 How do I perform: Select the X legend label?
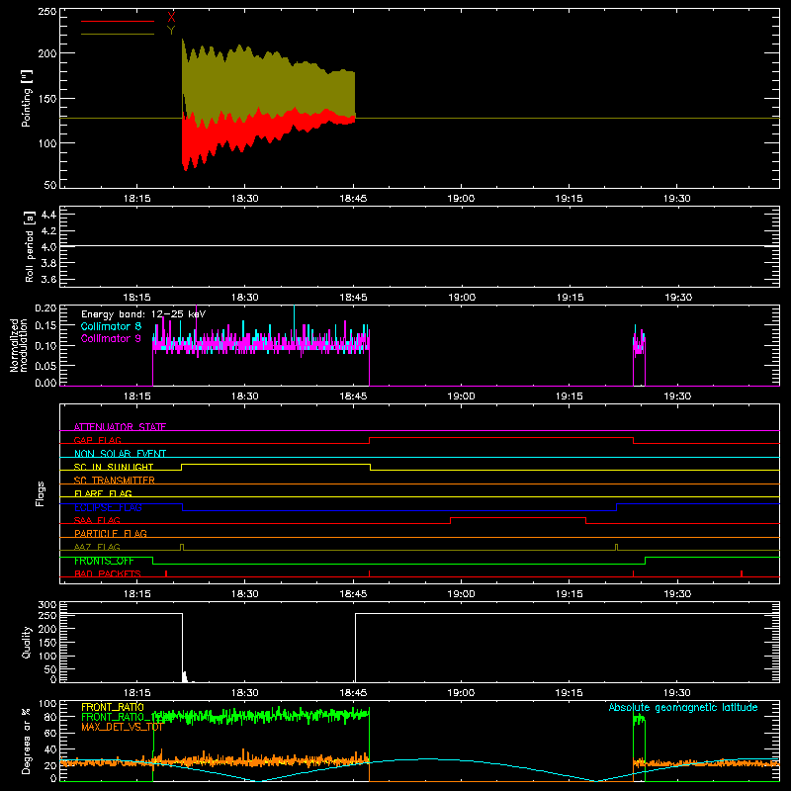click(171, 18)
